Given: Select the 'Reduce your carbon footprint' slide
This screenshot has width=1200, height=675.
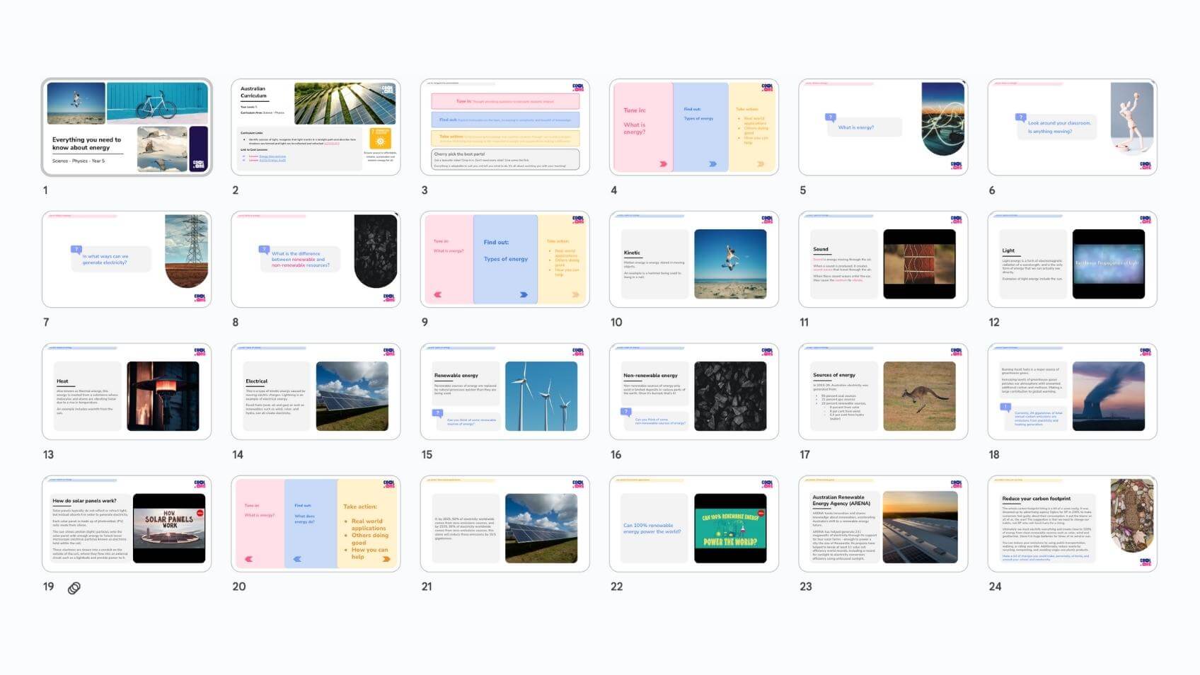Looking at the screenshot, I should point(1072,524).
